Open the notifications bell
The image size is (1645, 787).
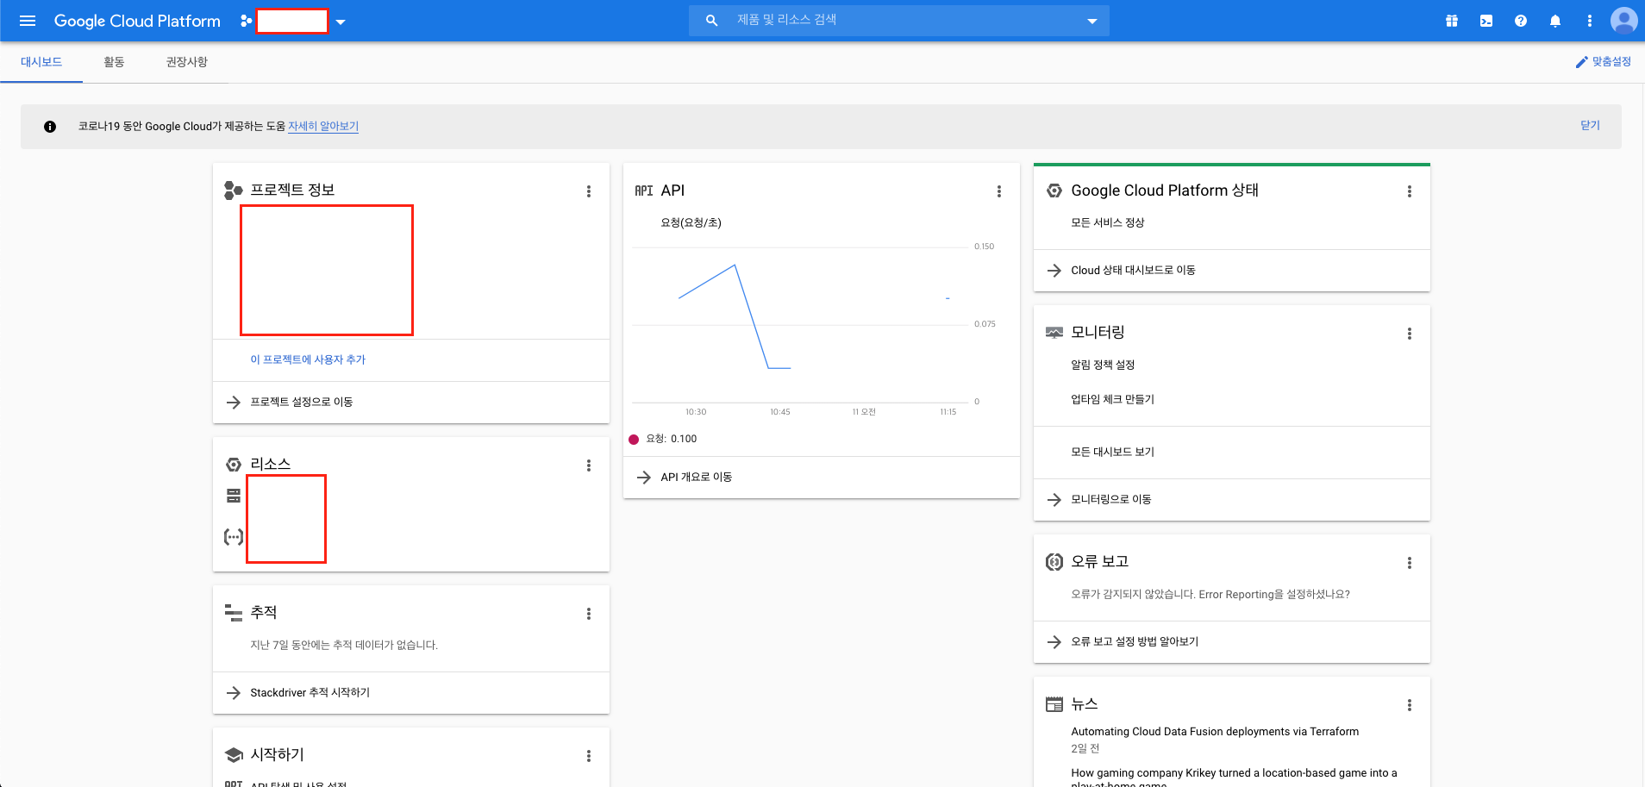(1555, 21)
